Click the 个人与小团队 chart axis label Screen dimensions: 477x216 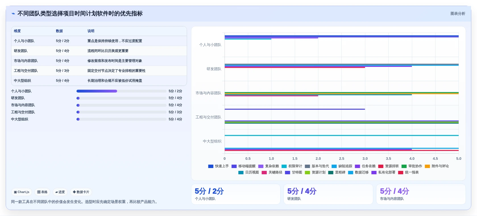pyautogui.click(x=210, y=45)
